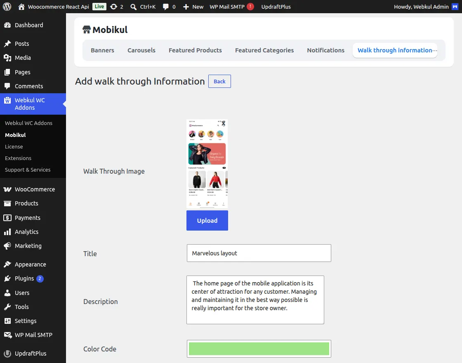462x363 pixels.
Task: Click the WP Mail SMTP red alert badge
Action: pos(250,7)
